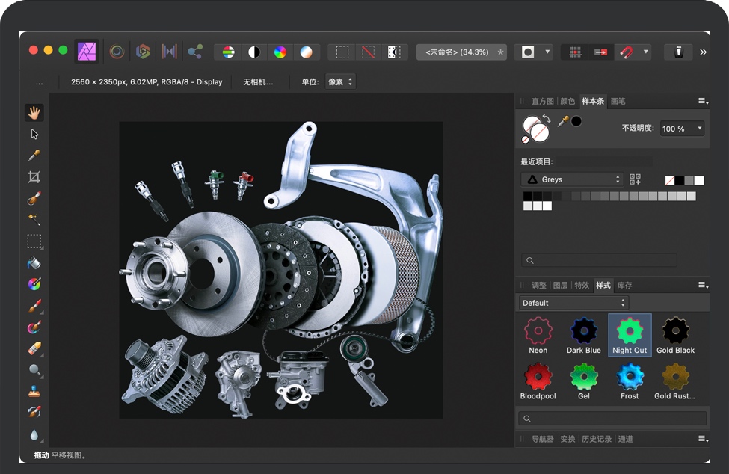Activate the Move tool arrow

coord(34,135)
